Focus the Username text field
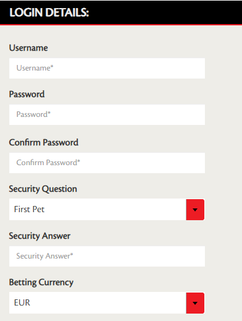Viewport: 242px width, 321px height. [x=107, y=68]
